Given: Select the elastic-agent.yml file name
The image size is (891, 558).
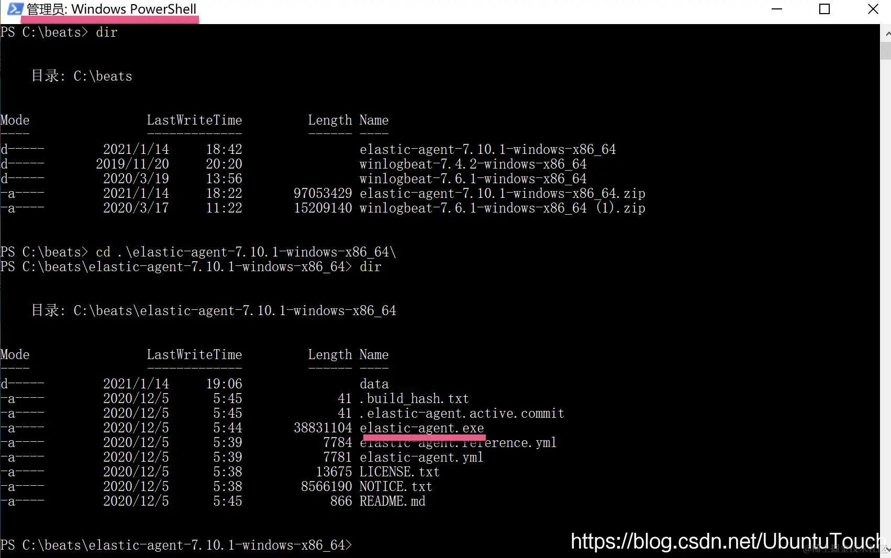Looking at the screenshot, I should click(421, 457).
